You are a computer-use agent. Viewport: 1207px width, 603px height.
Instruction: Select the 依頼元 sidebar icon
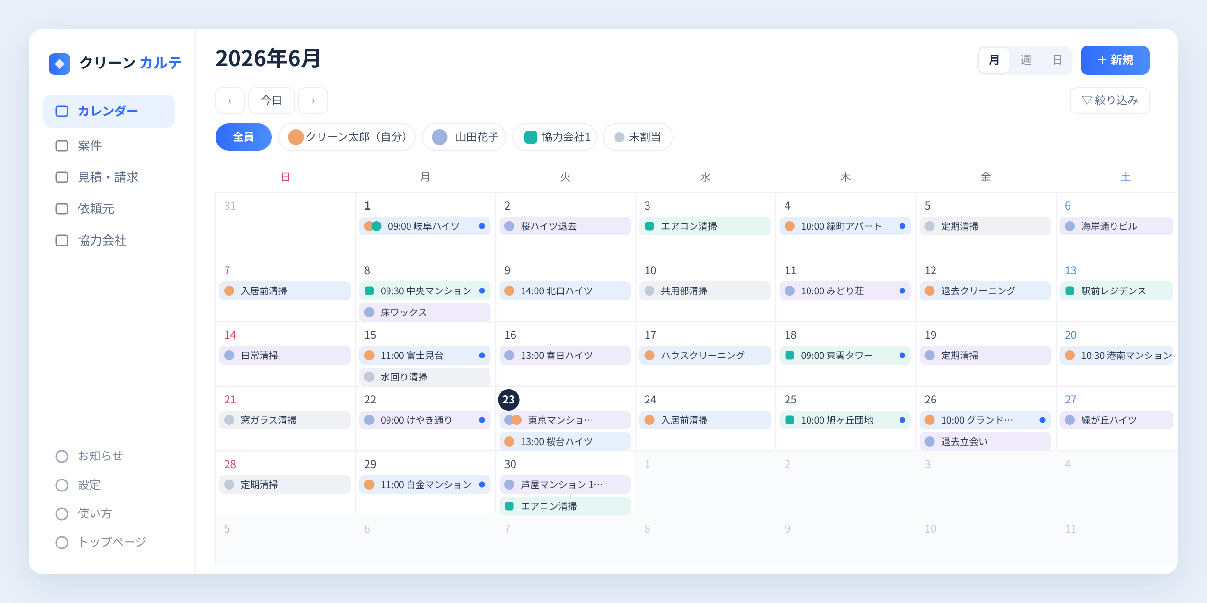click(x=62, y=209)
